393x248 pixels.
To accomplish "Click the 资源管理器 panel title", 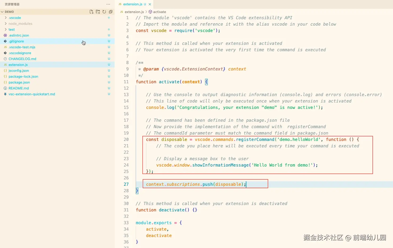I will 12,4.
